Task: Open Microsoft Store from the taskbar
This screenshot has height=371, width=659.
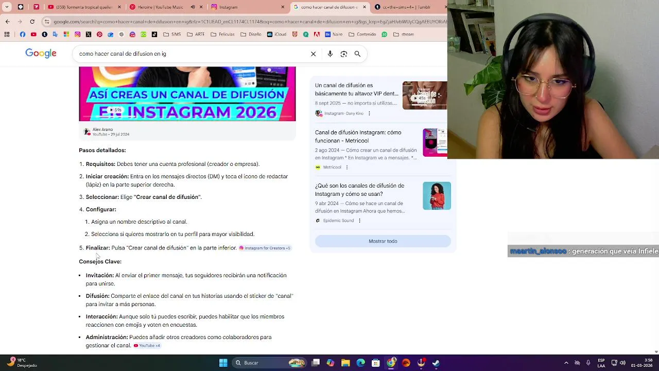Action: pyautogui.click(x=376, y=363)
